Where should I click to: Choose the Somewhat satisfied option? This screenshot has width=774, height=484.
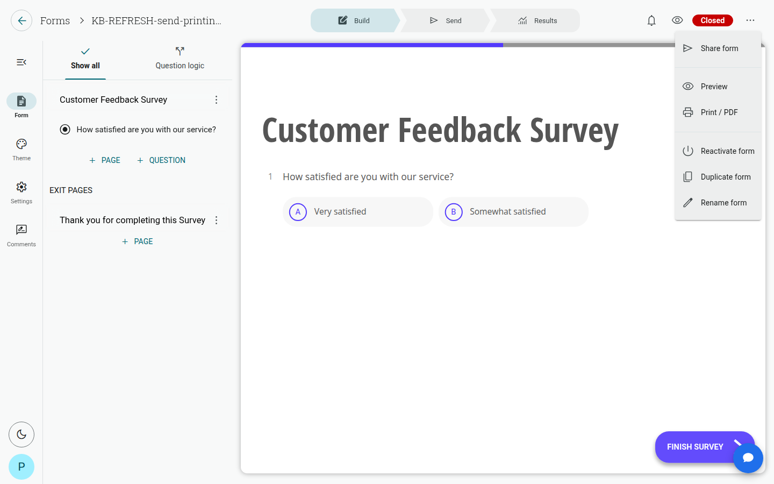(513, 212)
